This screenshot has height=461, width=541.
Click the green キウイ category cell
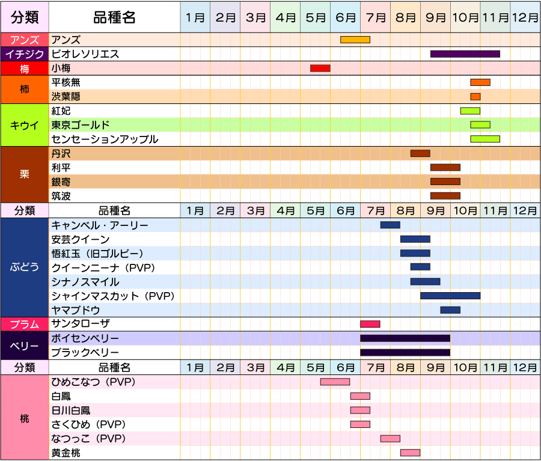click(25, 125)
